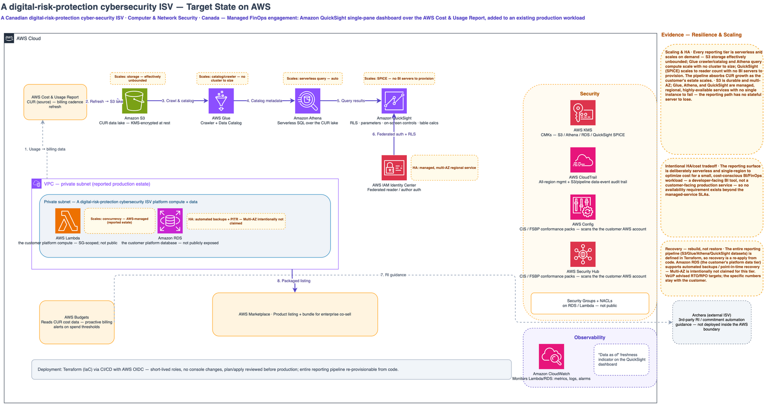The height and width of the screenshot is (404, 764).
Task: Click the AWS Cloud logo icon
Action: point(9,38)
